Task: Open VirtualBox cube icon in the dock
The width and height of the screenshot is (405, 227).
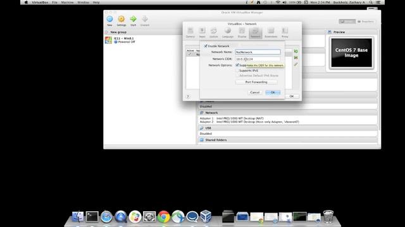Action: pyautogui.click(x=206, y=216)
